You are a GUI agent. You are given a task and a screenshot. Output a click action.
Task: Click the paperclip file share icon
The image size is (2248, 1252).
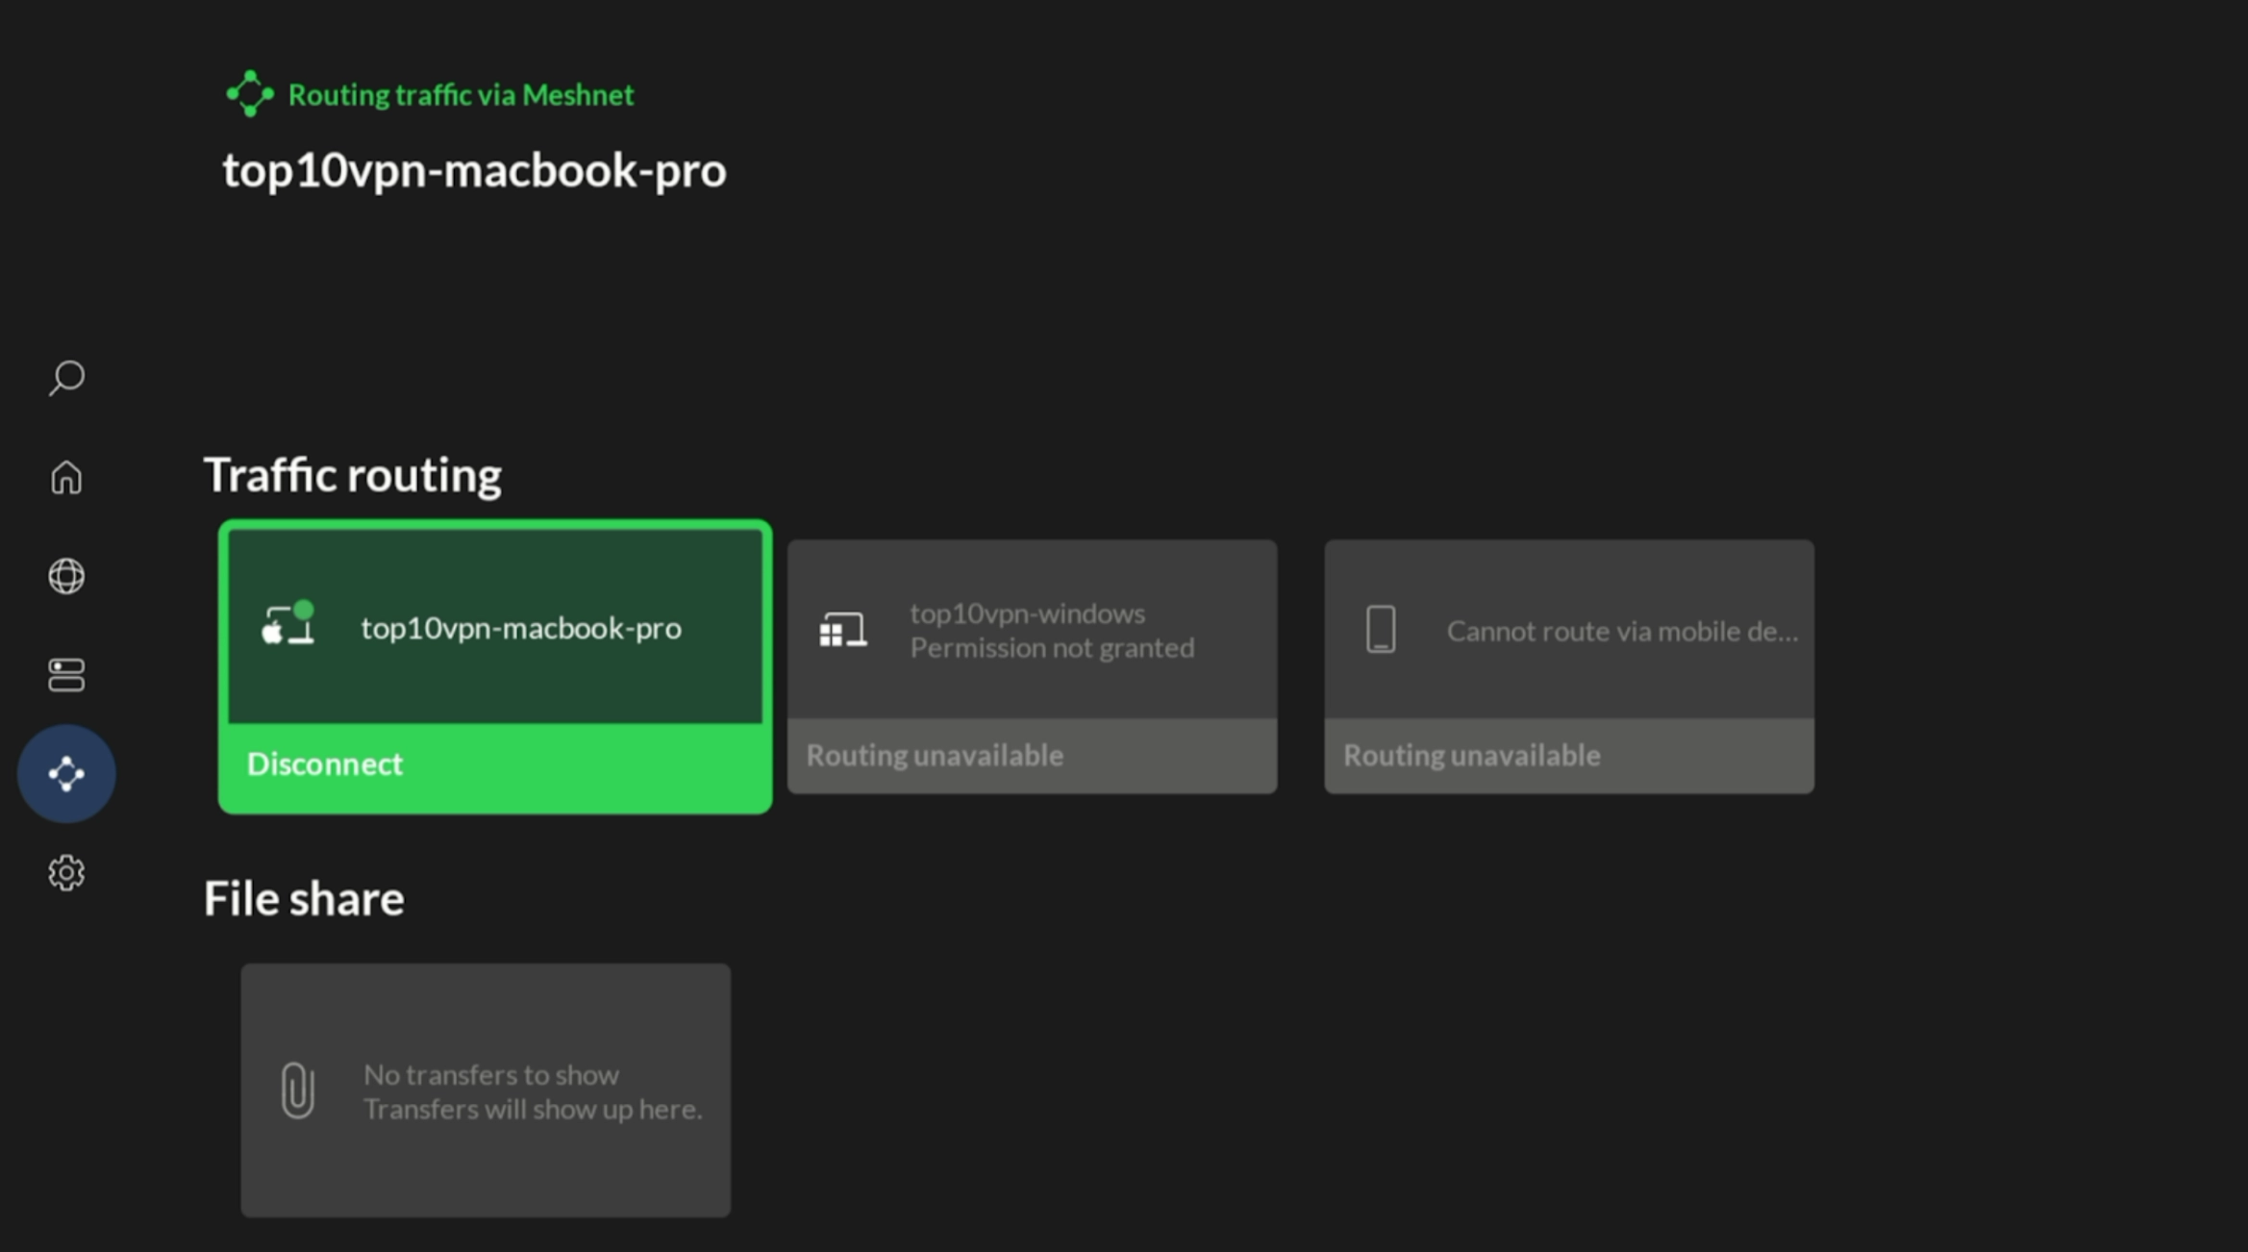297,1090
